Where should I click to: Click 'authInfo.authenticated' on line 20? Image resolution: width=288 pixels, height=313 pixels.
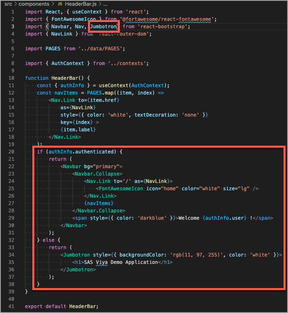tap(81, 152)
